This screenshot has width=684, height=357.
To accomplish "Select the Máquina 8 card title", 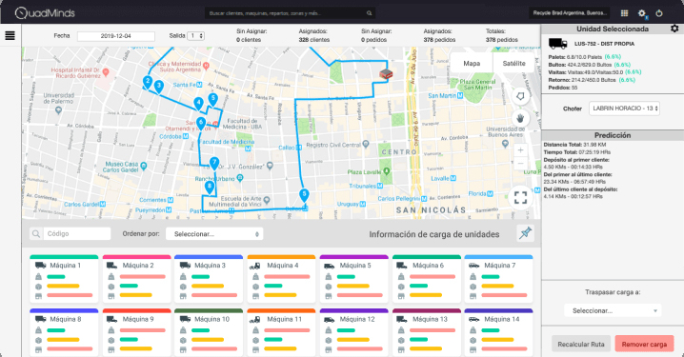I will click(x=66, y=319).
